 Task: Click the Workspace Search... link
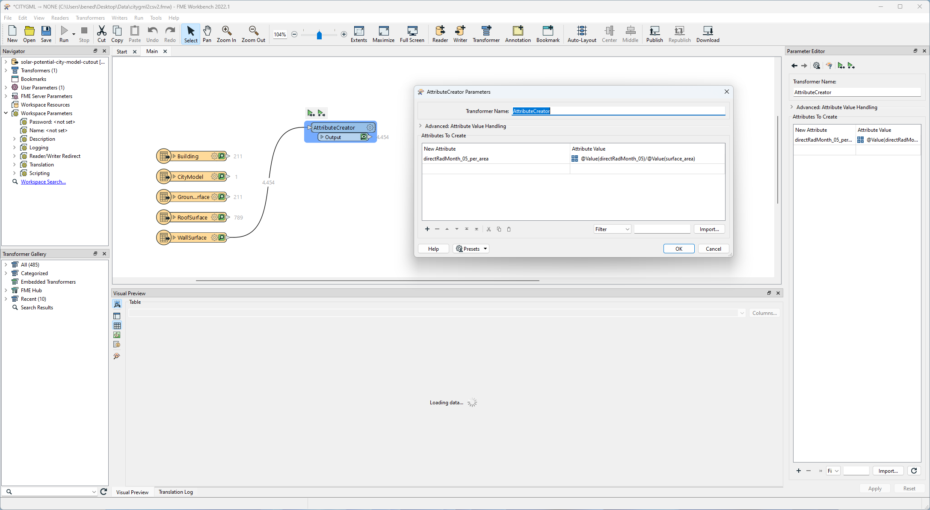pos(43,182)
